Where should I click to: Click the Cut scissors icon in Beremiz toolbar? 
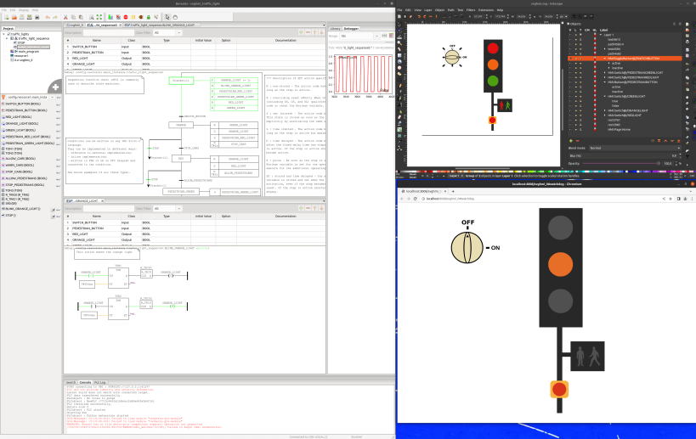[65, 17]
